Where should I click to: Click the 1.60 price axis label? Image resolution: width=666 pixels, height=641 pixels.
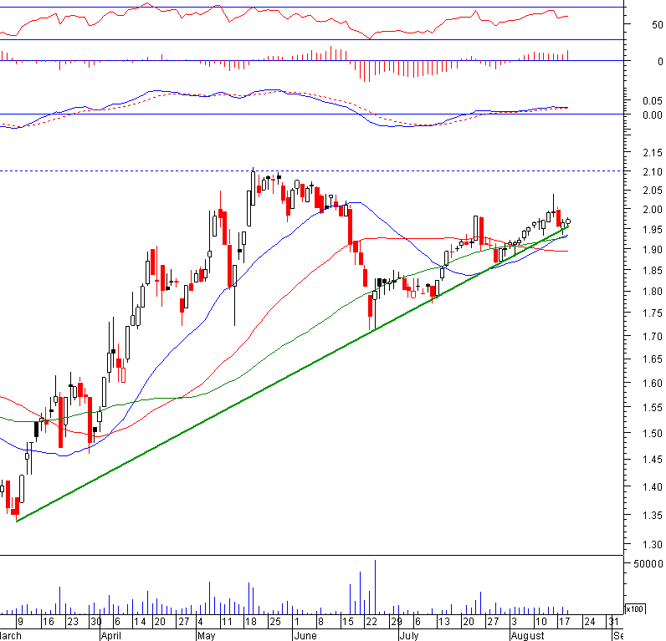pyautogui.click(x=653, y=383)
